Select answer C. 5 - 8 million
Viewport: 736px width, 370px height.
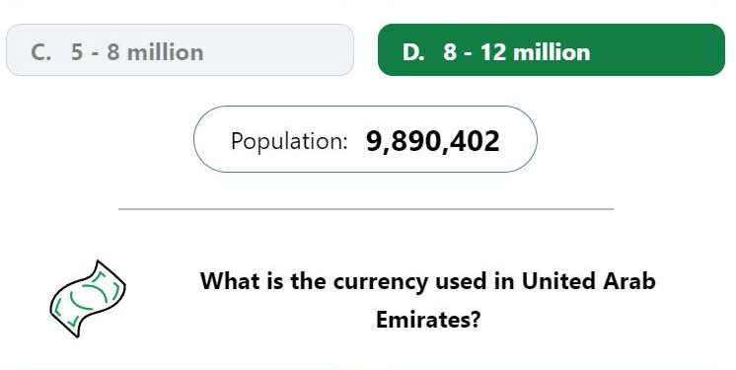pos(180,49)
